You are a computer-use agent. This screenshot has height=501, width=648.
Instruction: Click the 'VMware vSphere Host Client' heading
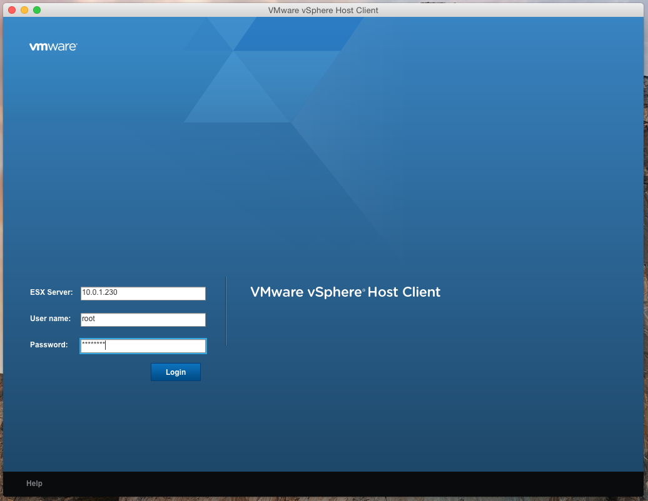(345, 292)
